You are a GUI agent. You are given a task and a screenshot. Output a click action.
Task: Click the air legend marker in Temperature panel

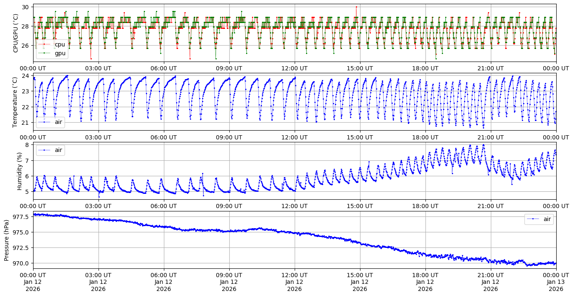pyautogui.click(x=44, y=122)
